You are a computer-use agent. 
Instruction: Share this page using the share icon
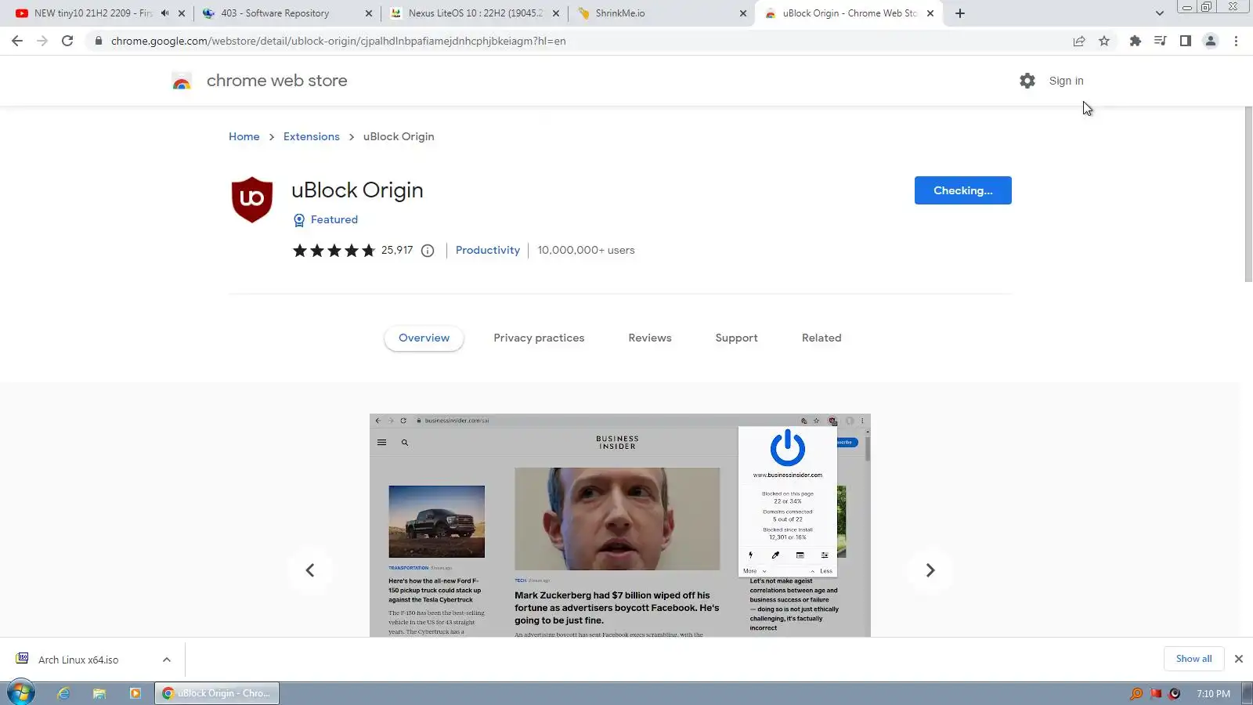(1079, 41)
